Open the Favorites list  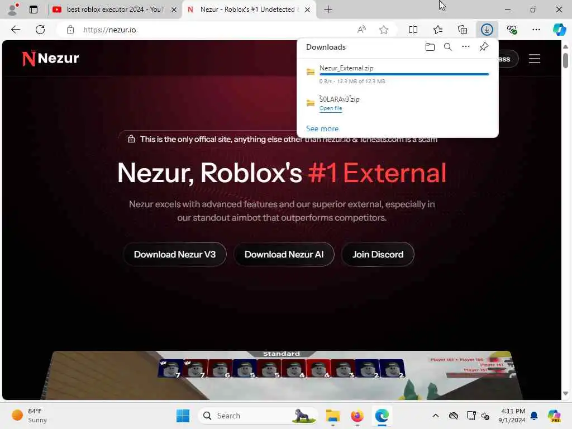point(438,30)
